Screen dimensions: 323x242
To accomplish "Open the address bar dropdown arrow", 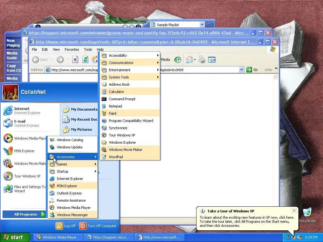I will 241,70.
